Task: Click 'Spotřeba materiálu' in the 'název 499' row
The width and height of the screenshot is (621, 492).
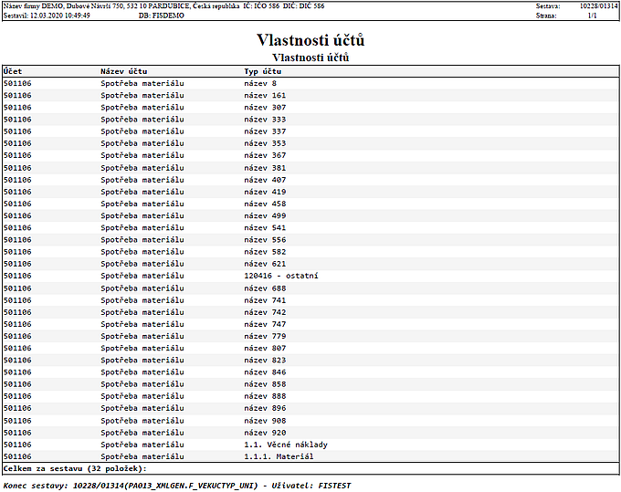Action: tap(142, 215)
